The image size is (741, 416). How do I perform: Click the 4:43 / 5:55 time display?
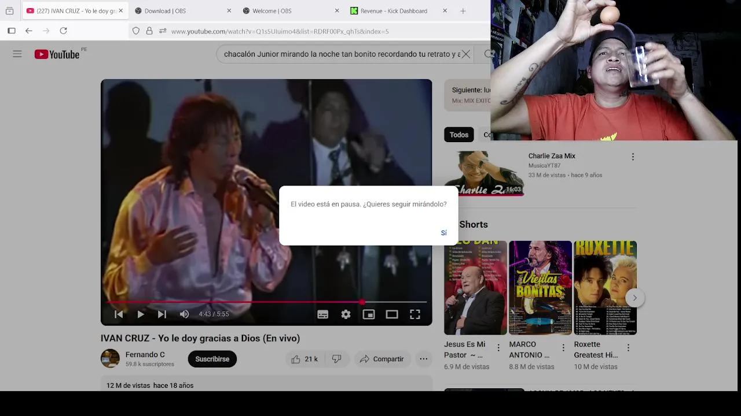(x=214, y=314)
